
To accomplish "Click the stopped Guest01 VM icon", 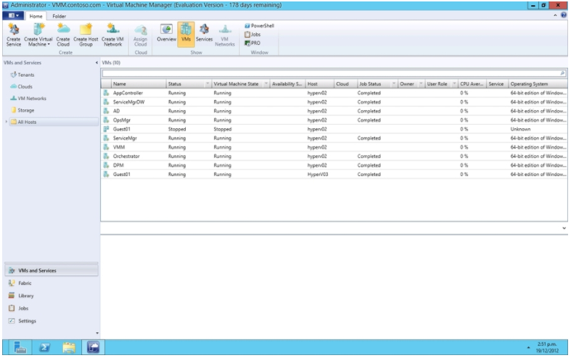I will pyautogui.click(x=106, y=129).
